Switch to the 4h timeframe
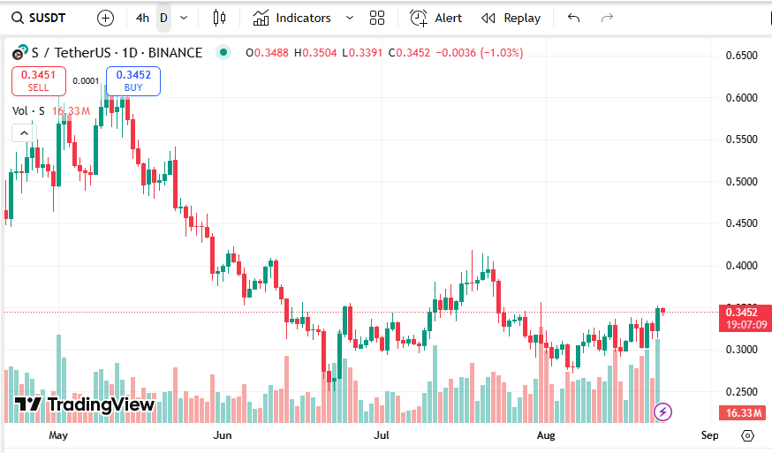Screen dimensions: 772x453 pyautogui.click(x=142, y=18)
